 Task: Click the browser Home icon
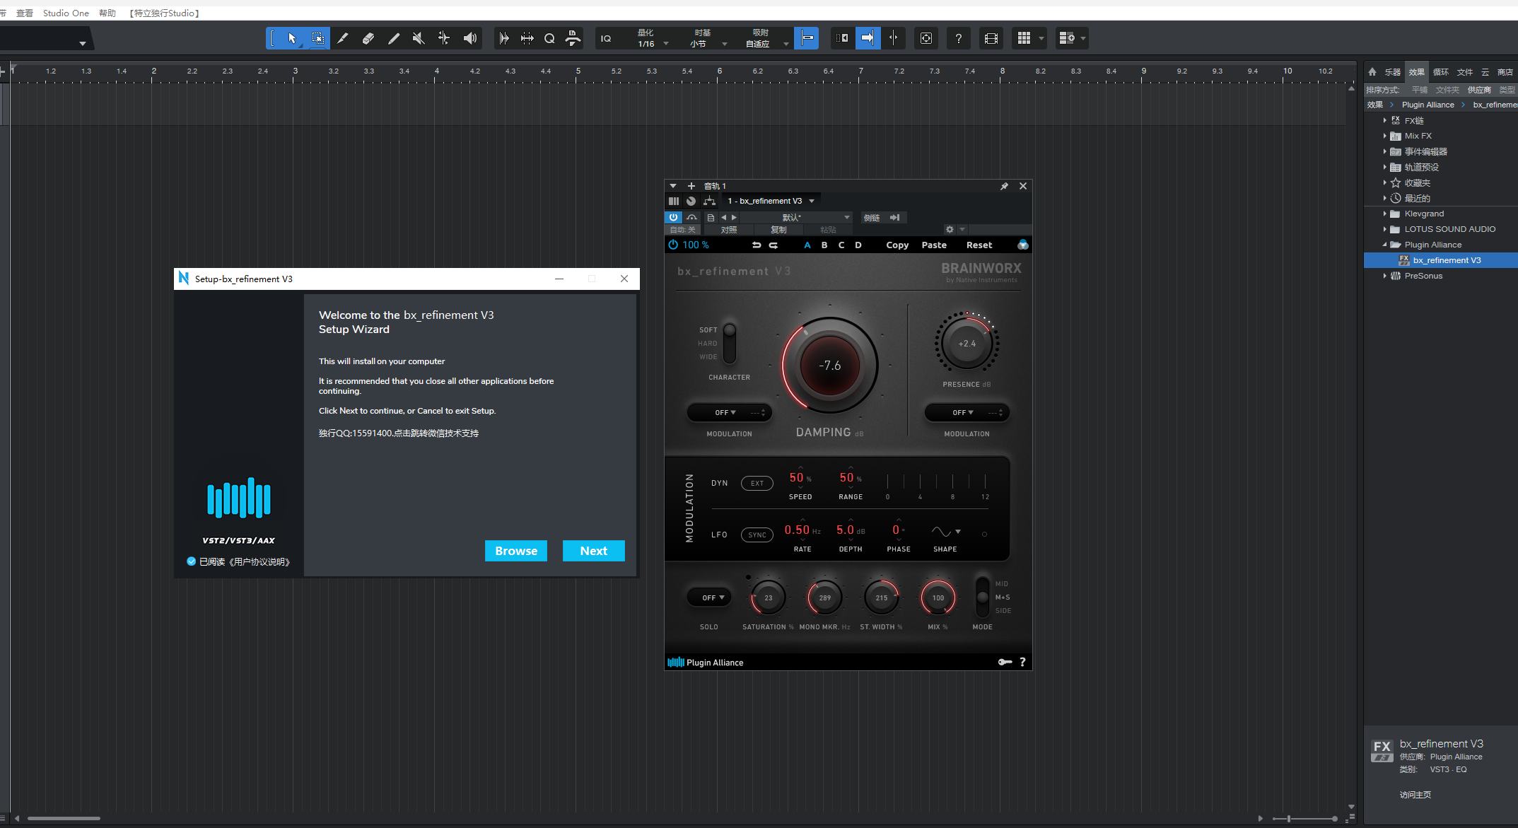tap(1372, 72)
